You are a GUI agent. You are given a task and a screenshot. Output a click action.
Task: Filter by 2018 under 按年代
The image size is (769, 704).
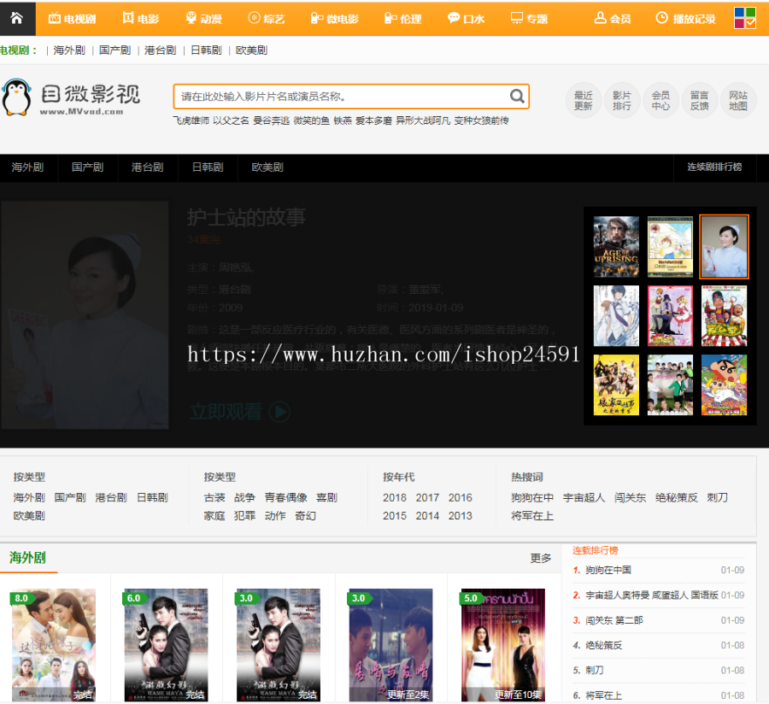pyautogui.click(x=395, y=497)
